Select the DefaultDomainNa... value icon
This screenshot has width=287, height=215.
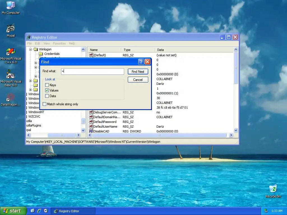pyautogui.click(x=91, y=117)
